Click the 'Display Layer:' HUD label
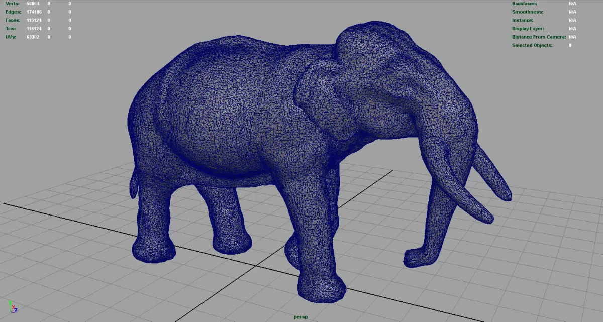603x322 pixels. pyautogui.click(x=528, y=29)
